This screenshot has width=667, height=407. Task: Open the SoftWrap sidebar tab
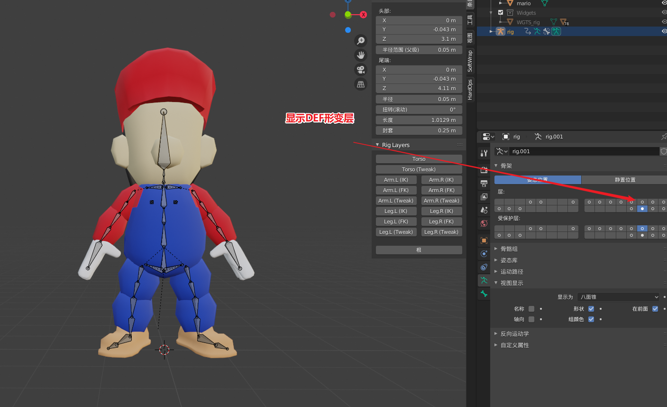470,61
